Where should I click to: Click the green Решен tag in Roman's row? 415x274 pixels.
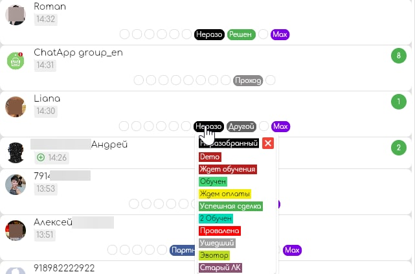click(241, 34)
